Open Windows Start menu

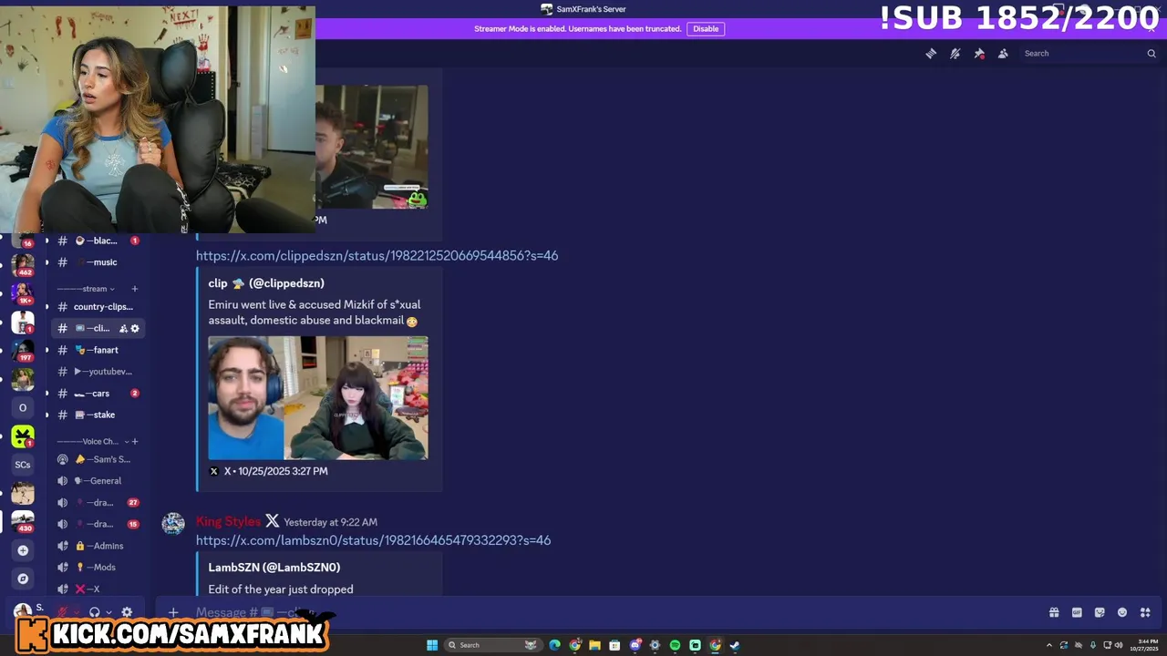click(x=432, y=645)
